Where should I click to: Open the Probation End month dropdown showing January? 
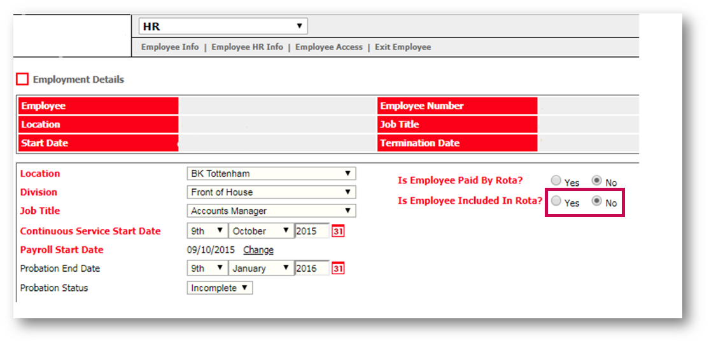click(260, 269)
